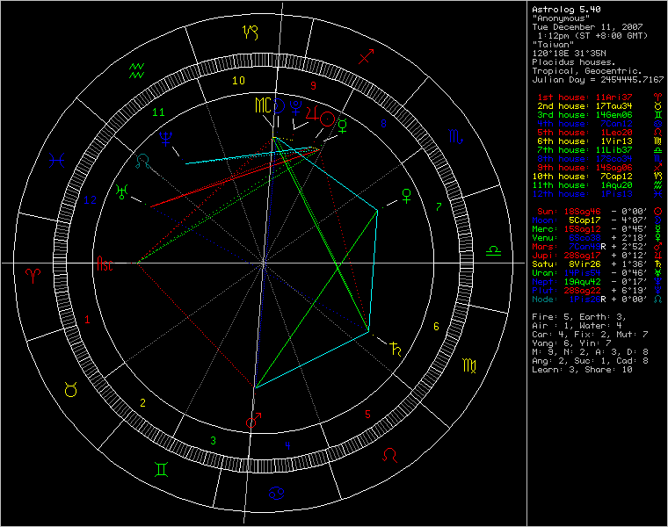Viewport: 668px width, 527px height.
Task: Click the house number 11 label in the wheel
Action: (158, 112)
